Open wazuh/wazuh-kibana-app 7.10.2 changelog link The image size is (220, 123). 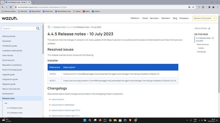coord(66,110)
